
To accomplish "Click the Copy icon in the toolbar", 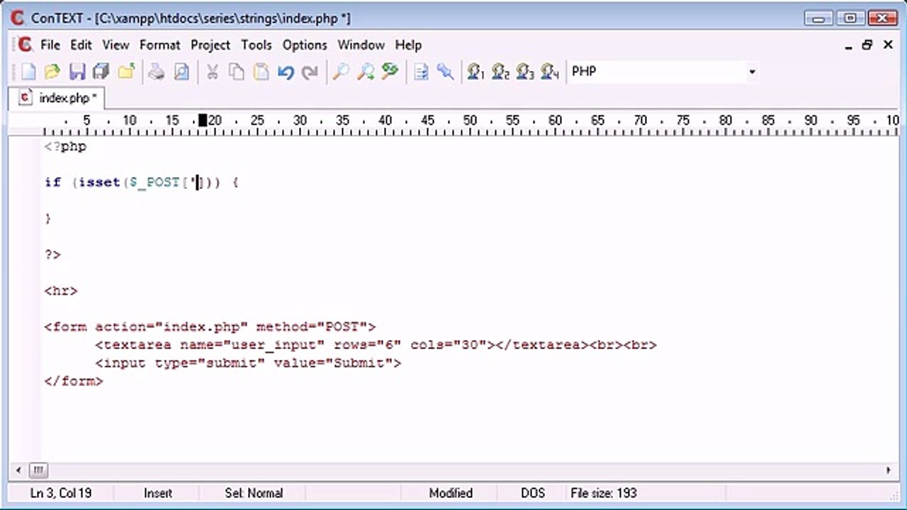I will [237, 72].
